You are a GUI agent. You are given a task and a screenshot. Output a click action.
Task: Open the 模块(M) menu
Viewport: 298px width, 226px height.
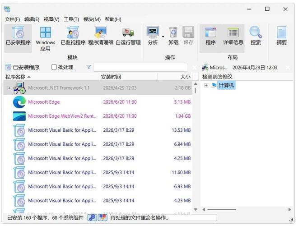click(x=92, y=19)
